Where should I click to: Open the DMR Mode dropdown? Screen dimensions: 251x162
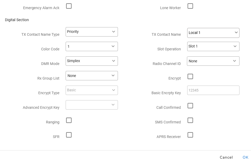tap(92, 61)
